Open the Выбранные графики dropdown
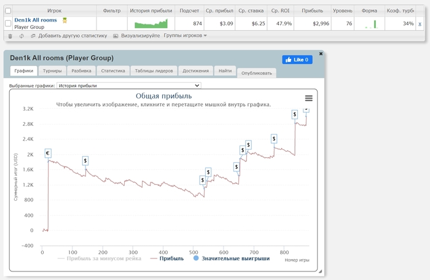 pos(129,85)
